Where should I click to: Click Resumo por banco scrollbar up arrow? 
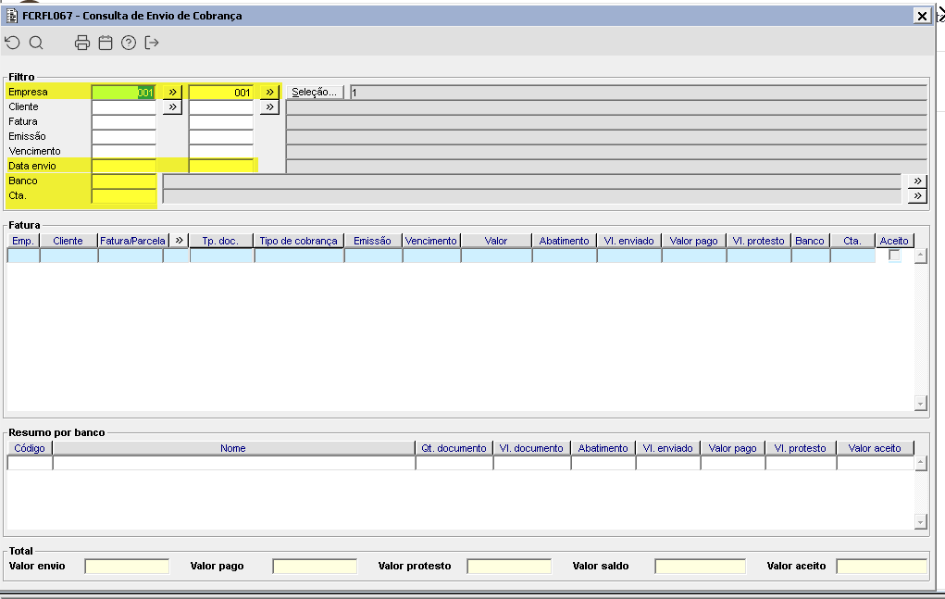[x=920, y=464]
